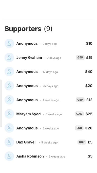Click Jenny Graham's avatar icon
The width and height of the screenshot is (97, 173).
pyautogui.click(x=9, y=57)
